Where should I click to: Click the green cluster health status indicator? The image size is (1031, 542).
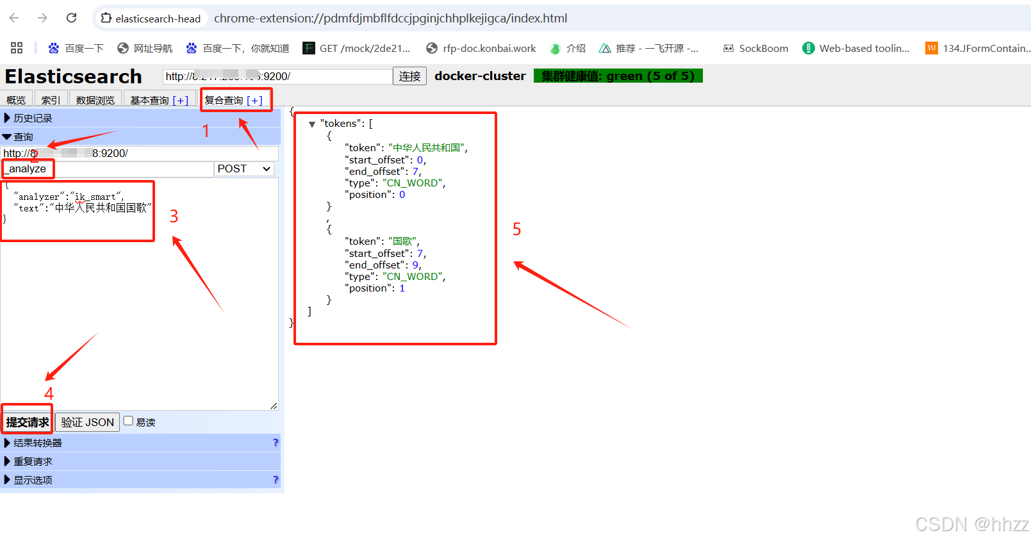tap(618, 76)
